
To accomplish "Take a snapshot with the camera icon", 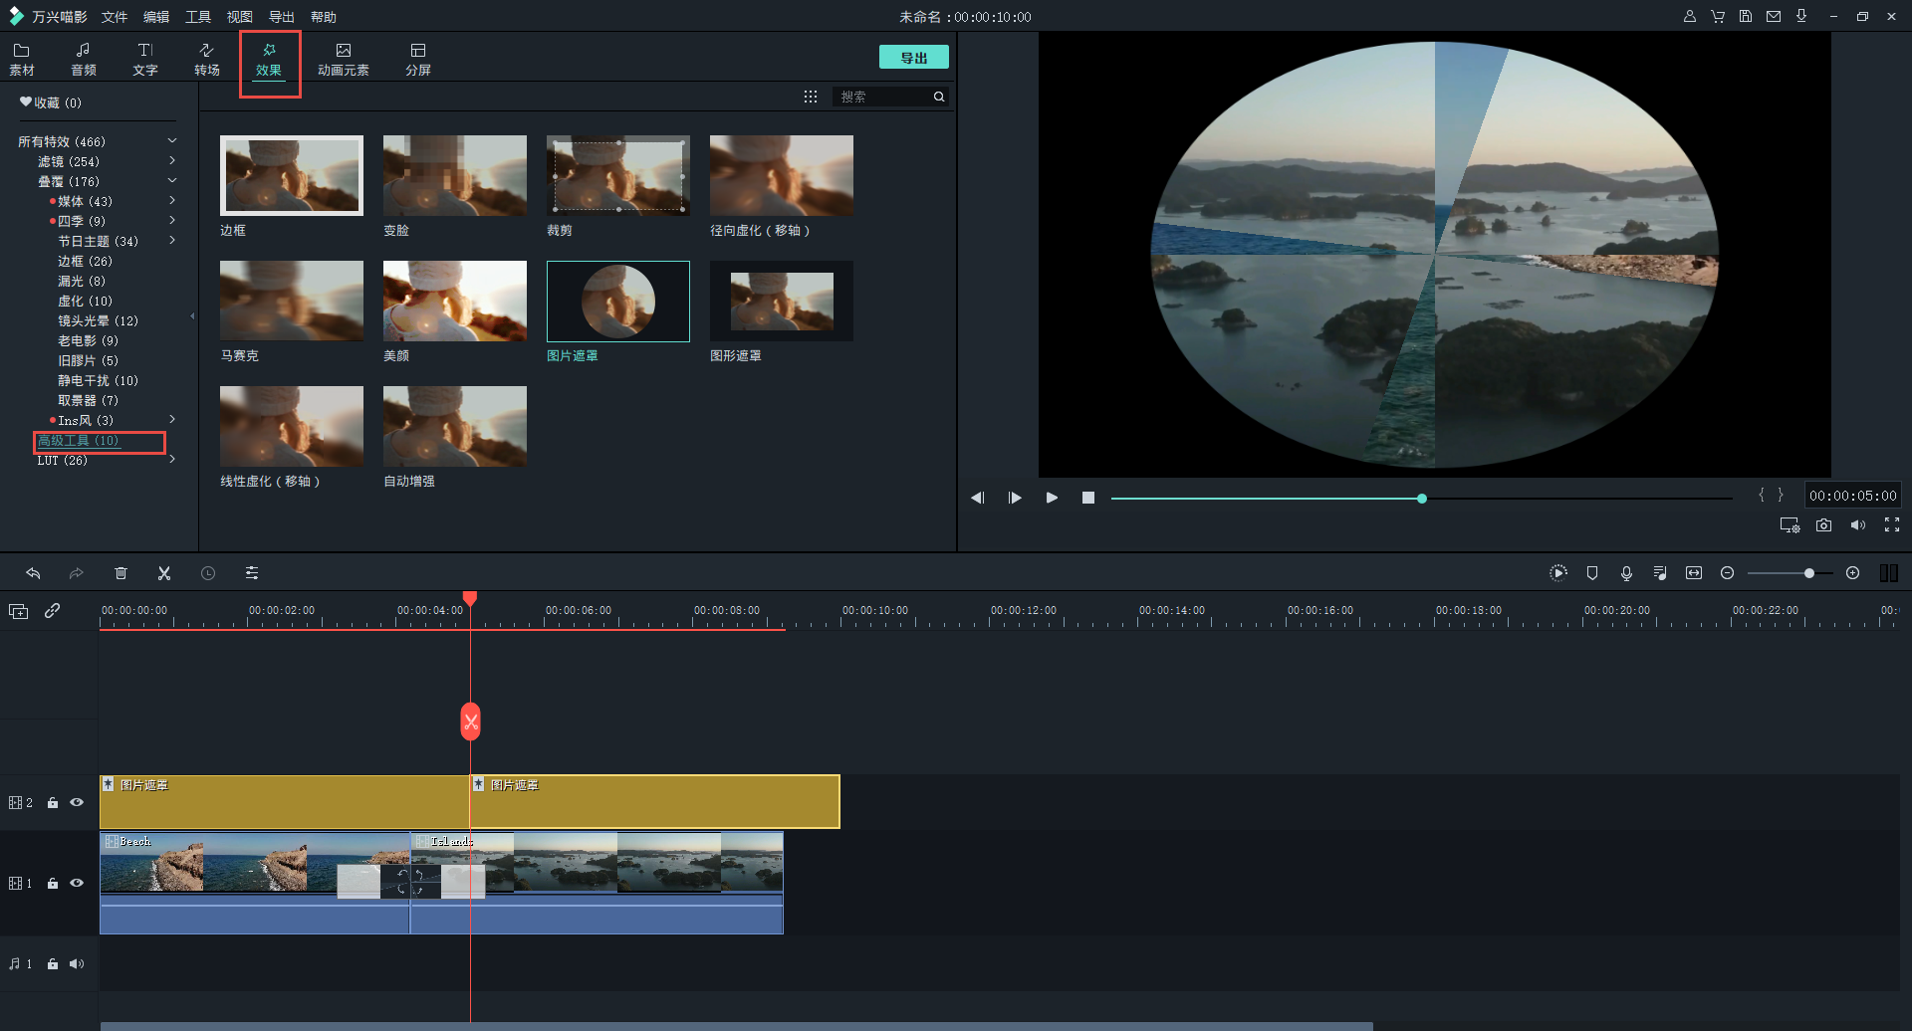I will 1823,525.
